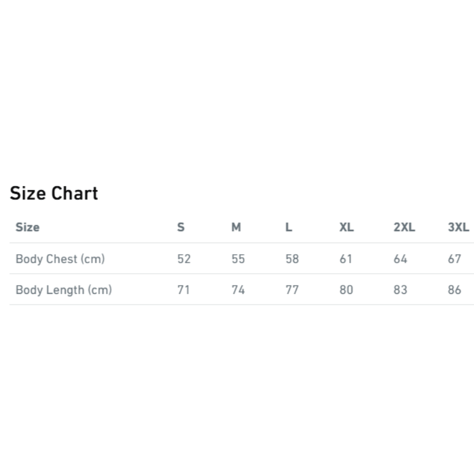Click chest value 61 for size XL
Image resolution: width=474 pixels, height=474 pixels.
346,259
